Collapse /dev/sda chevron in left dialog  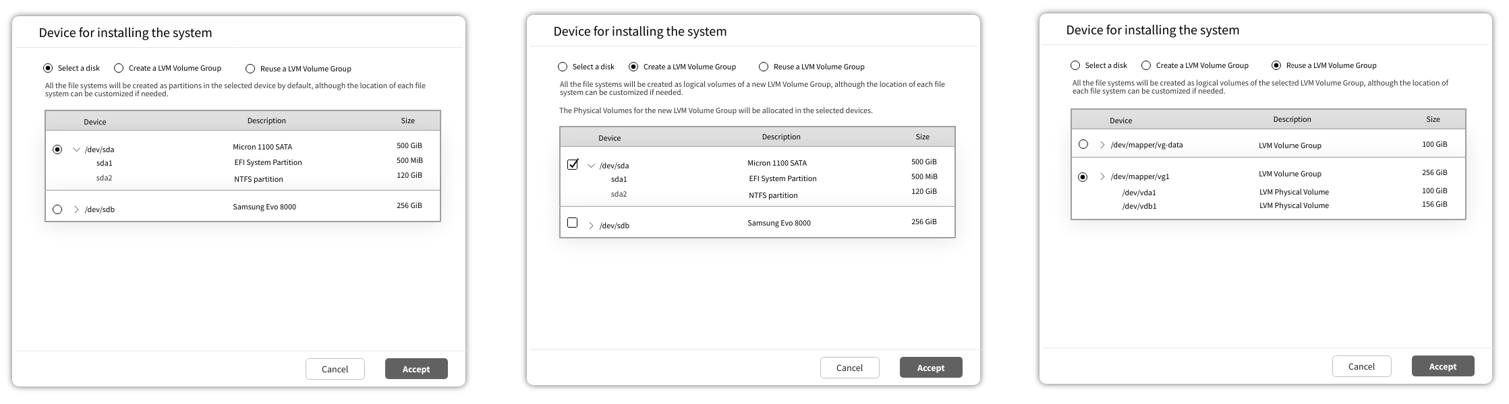[76, 149]
